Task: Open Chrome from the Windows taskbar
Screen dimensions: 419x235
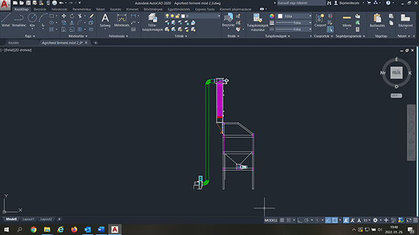Action: [33, 229]
